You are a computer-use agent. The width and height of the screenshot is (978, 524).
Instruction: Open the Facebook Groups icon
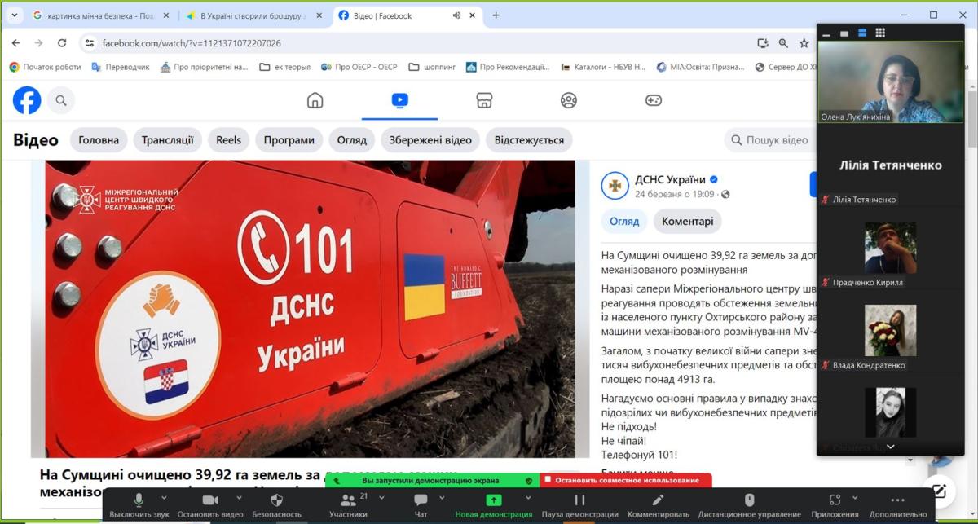click(569, 100)
